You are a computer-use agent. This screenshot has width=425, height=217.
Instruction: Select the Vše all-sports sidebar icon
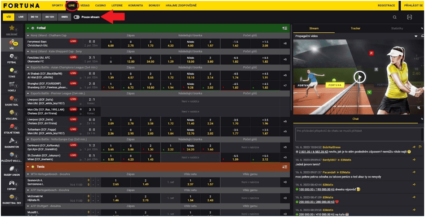pos(12,45)
